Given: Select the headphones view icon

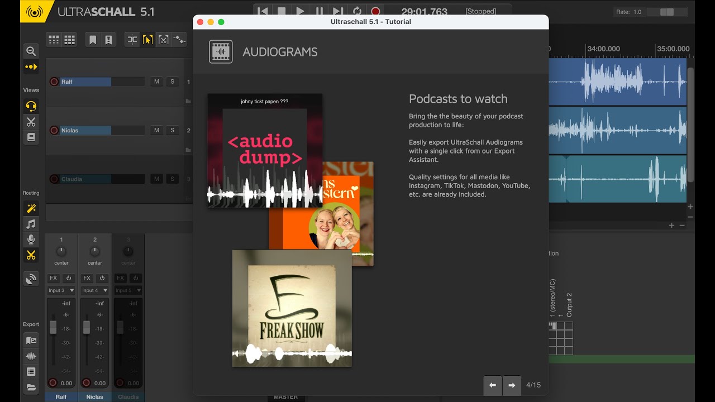Looking at the screenshot, I should pos(31,106).
